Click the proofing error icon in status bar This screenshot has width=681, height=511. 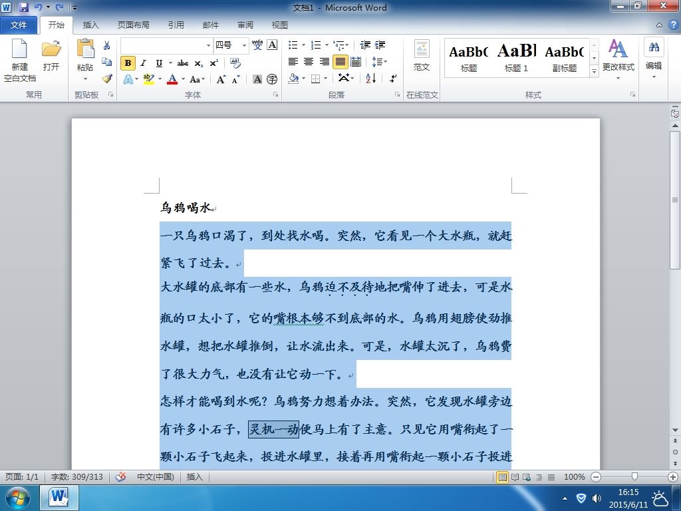(120, 476)
